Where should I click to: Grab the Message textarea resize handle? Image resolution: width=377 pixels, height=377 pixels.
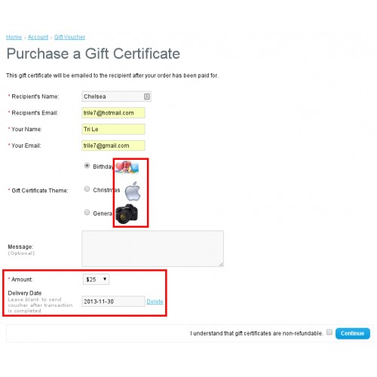click(221, 264)
